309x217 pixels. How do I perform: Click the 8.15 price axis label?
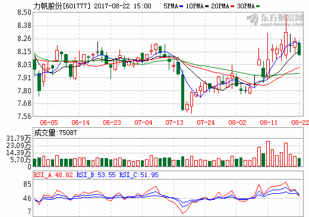24,52
